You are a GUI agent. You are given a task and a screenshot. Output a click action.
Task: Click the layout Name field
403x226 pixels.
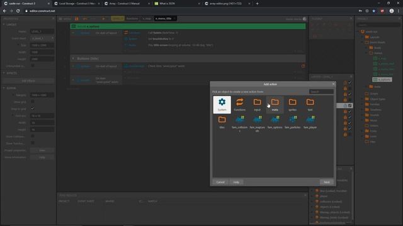(42, 31)
